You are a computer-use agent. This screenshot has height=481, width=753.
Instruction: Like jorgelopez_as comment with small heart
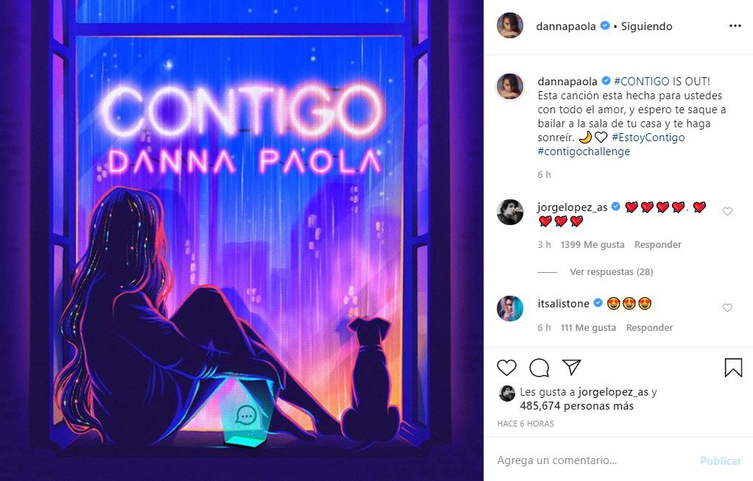(727, 211)
